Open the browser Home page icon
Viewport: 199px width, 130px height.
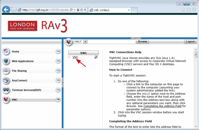pos(183,10)
